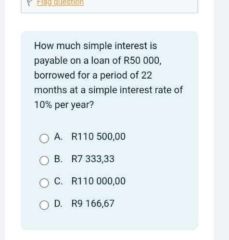229x240 pixels.
Task: Click the 'months at a simple interest rate of' line
Action: tap(108, 90)
